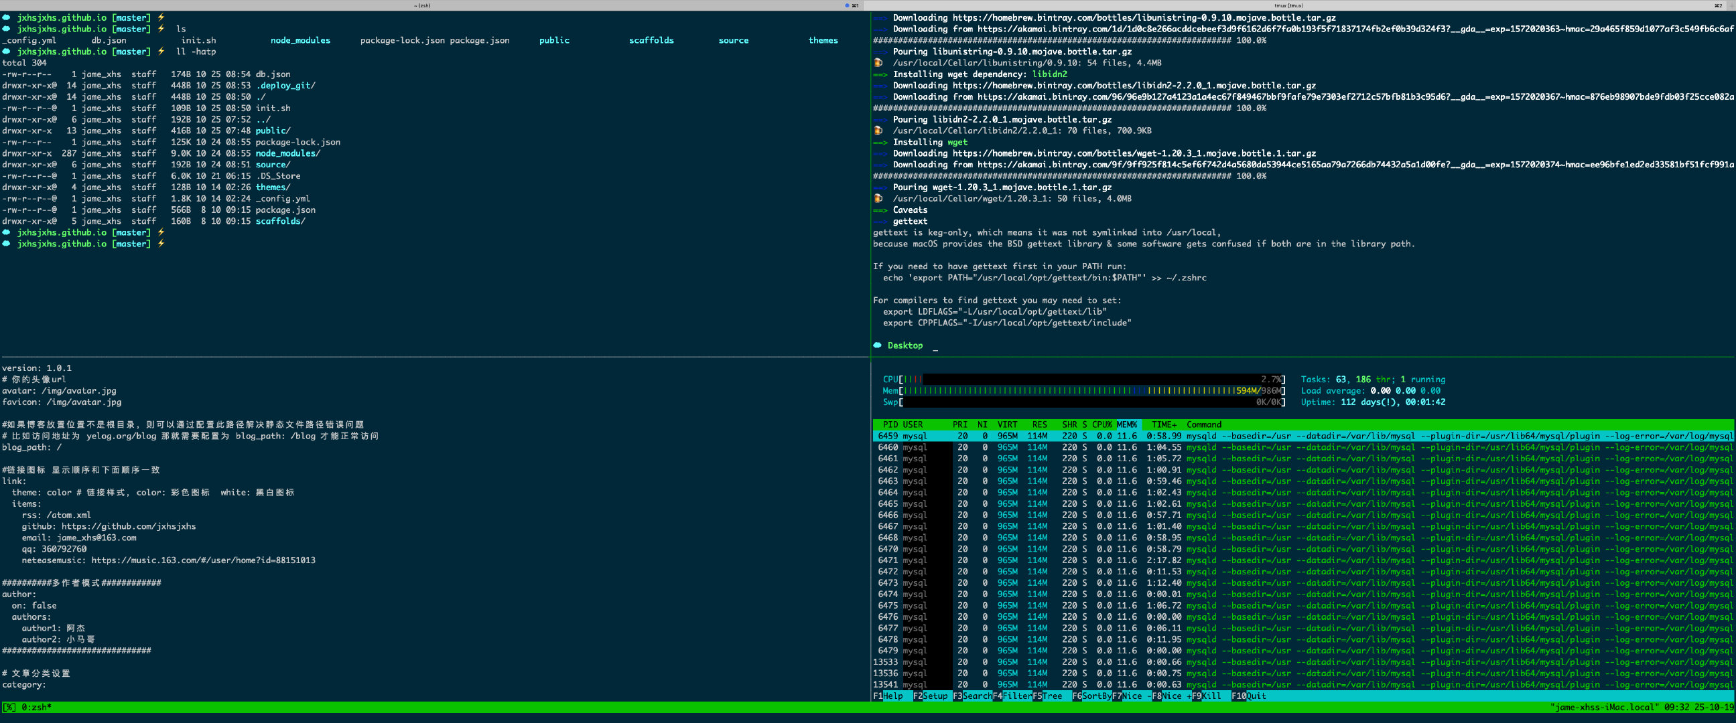This screenshot has height=723, width=1736.
Task: Click the beer mug icon beside libidn2 Cellar path
Action: tap(878, 131)
